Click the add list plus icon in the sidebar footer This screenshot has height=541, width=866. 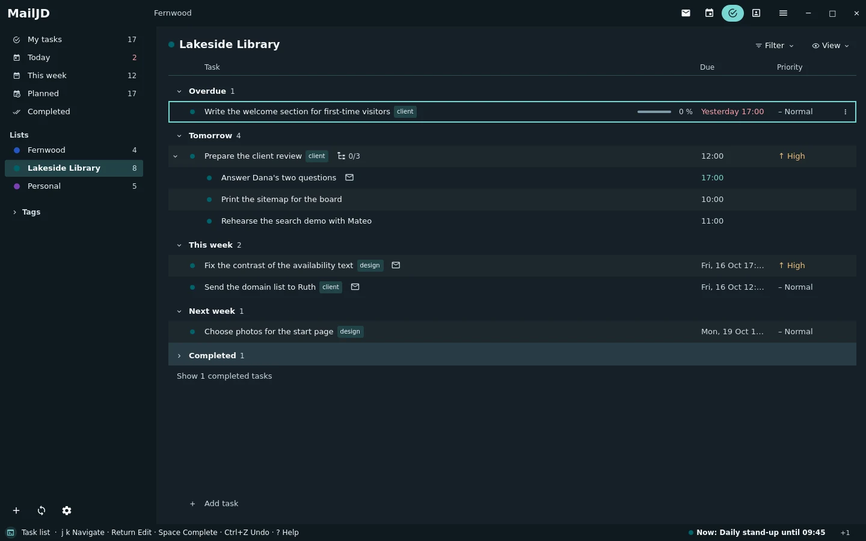pyautogui.click(x=16, y=510)
